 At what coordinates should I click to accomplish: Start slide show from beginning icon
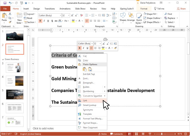21,3
